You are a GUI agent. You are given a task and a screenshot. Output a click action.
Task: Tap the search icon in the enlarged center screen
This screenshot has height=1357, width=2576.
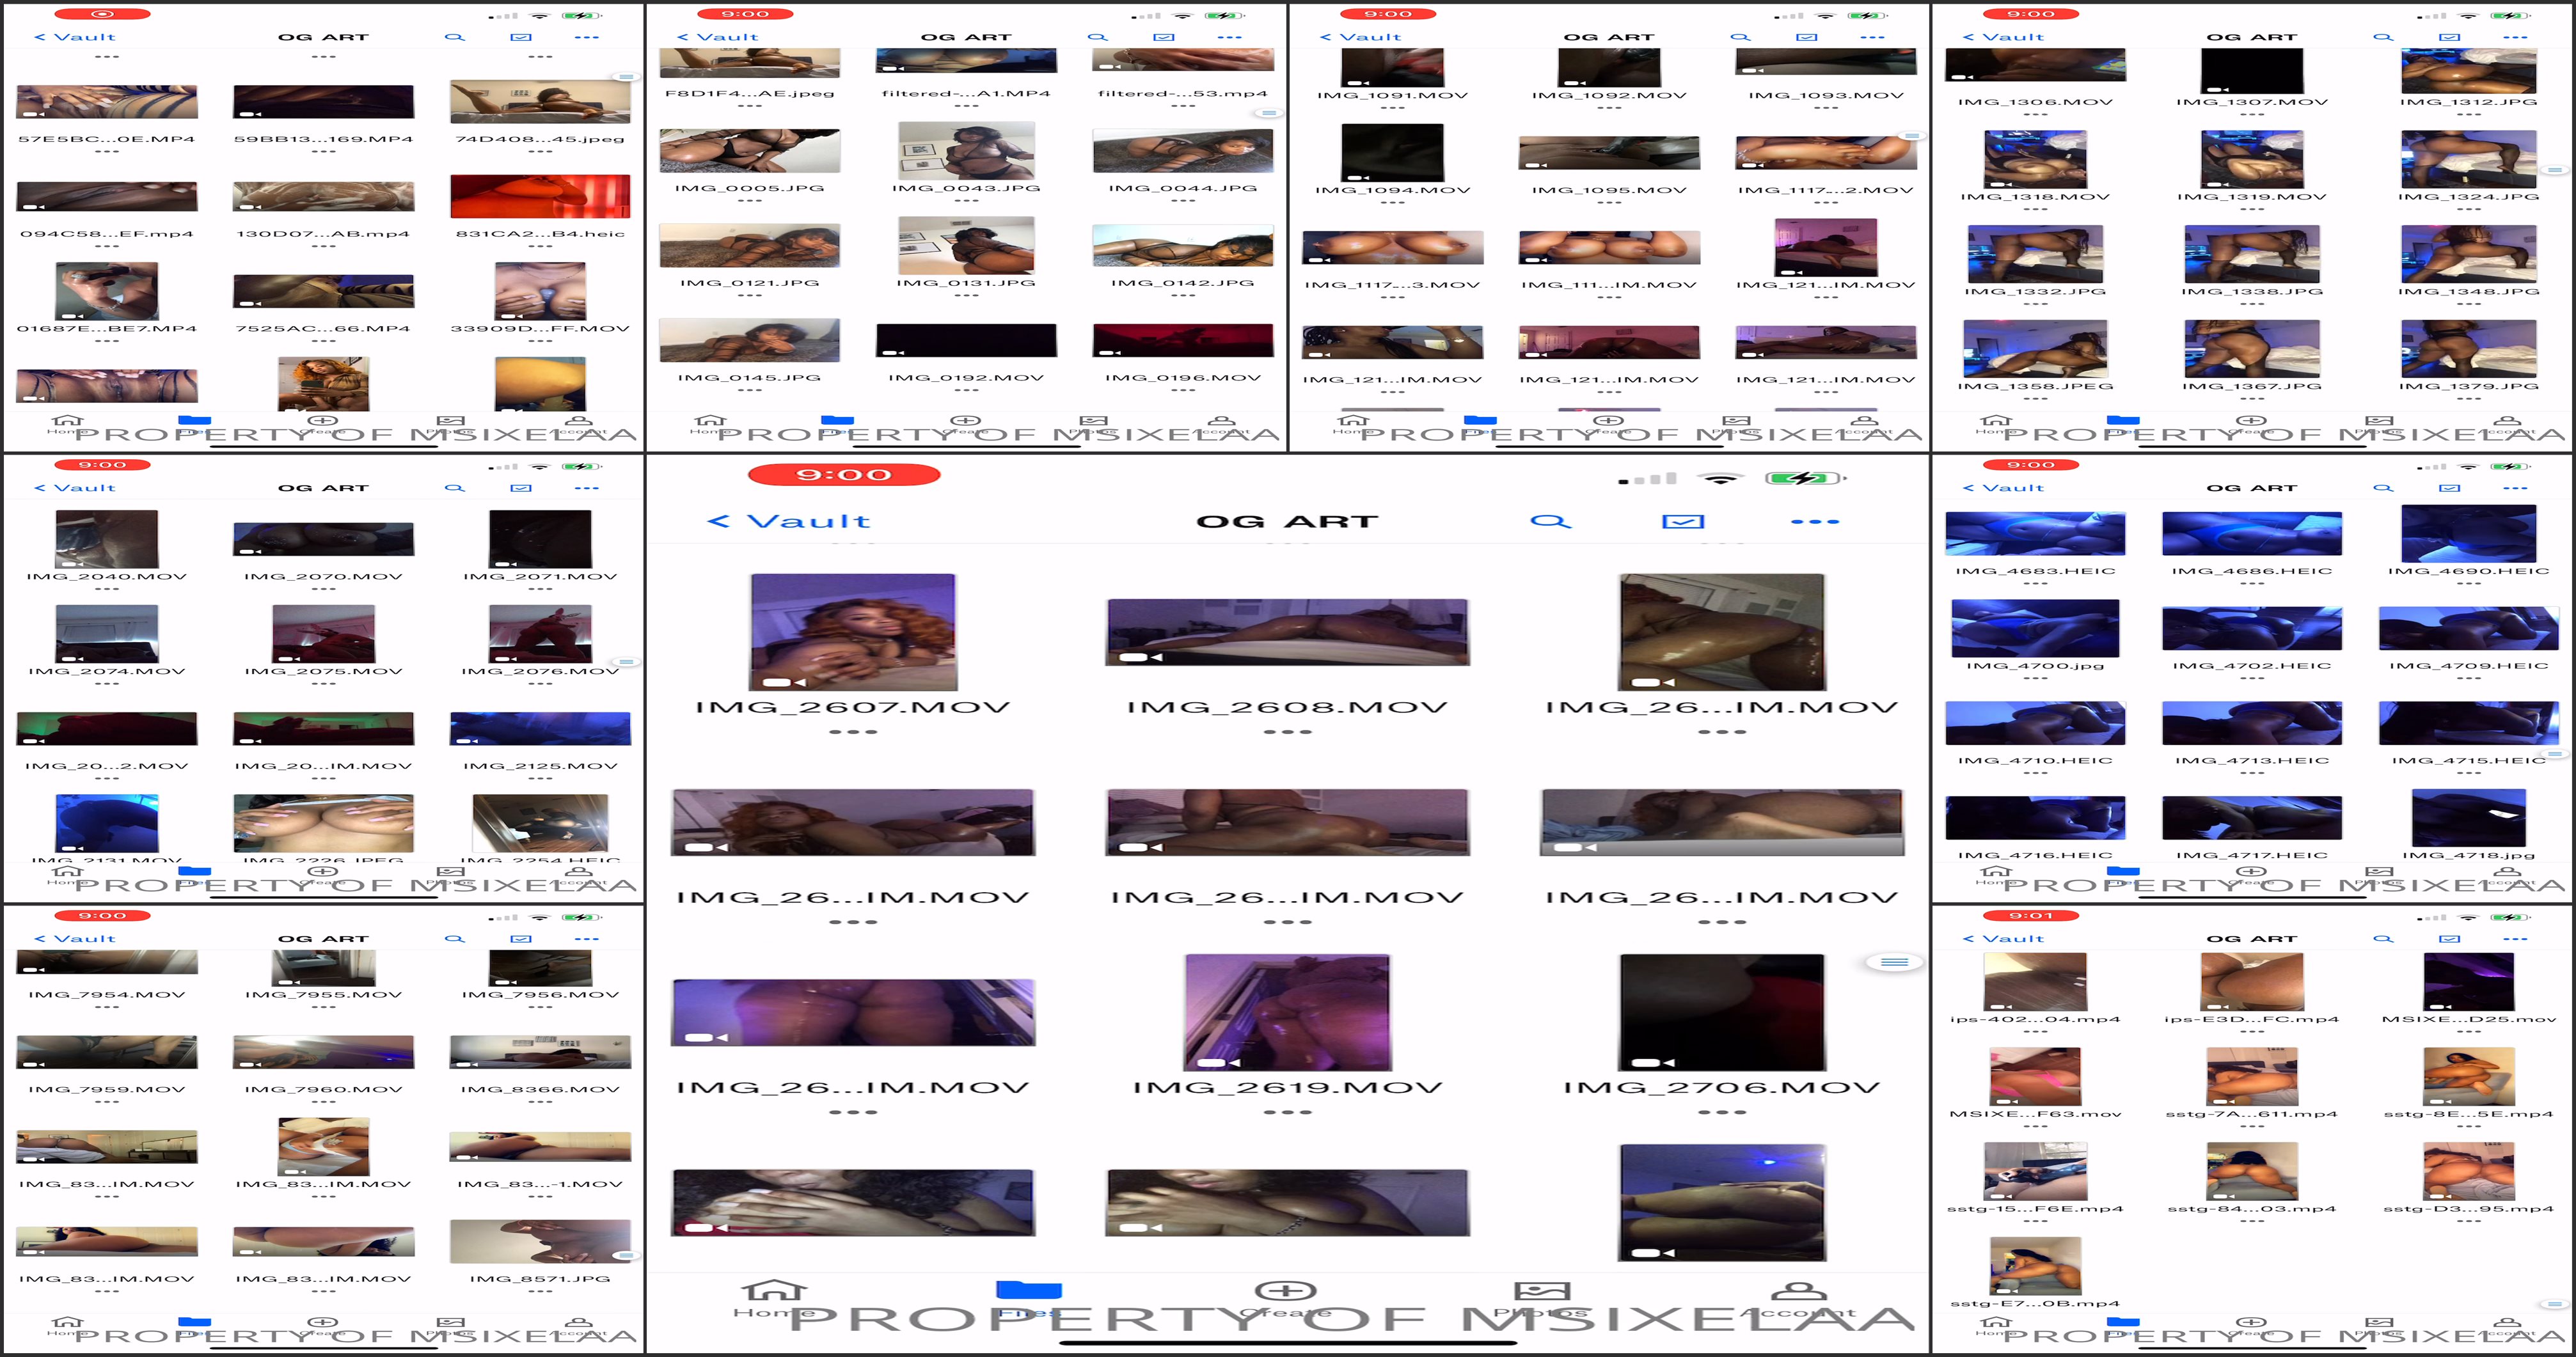pyautogui.click(x=1550, y=521)
